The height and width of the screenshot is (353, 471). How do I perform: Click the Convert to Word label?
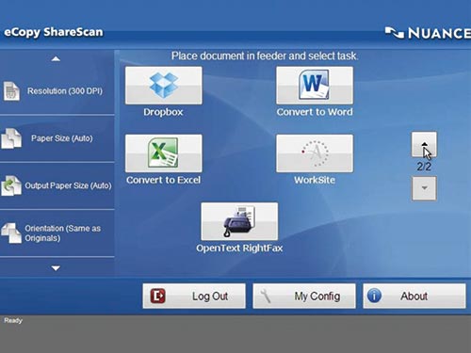(x=315, y=112)
